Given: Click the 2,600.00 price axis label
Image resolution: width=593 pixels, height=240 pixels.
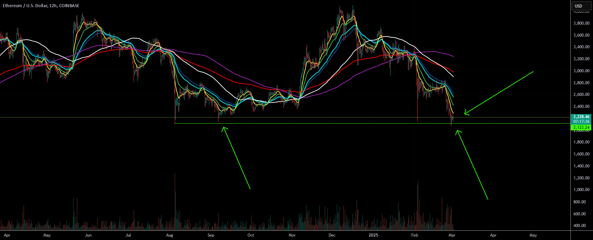Looking at the screenshot, I should pyautogui.click(x=581, y=94).
